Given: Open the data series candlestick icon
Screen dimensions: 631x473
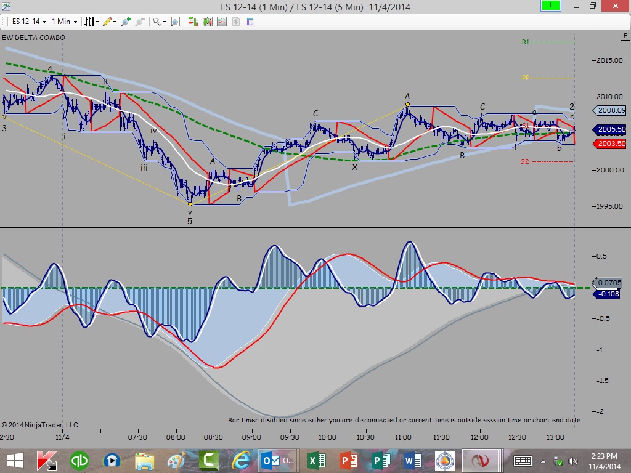Looking at the screenshot, I should (x=208, y=22).
